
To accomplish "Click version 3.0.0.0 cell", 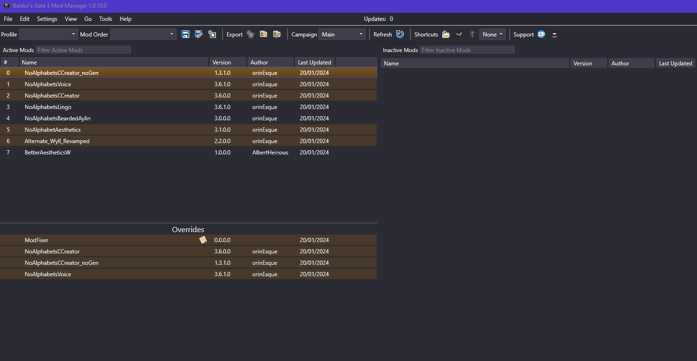I will pyautogui.click(x=222, y=119).
